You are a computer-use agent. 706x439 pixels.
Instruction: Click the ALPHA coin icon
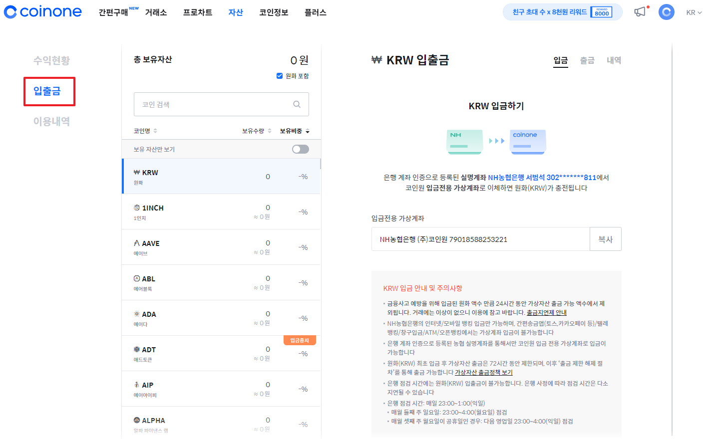pyautogui.click(x=137, y=420)
